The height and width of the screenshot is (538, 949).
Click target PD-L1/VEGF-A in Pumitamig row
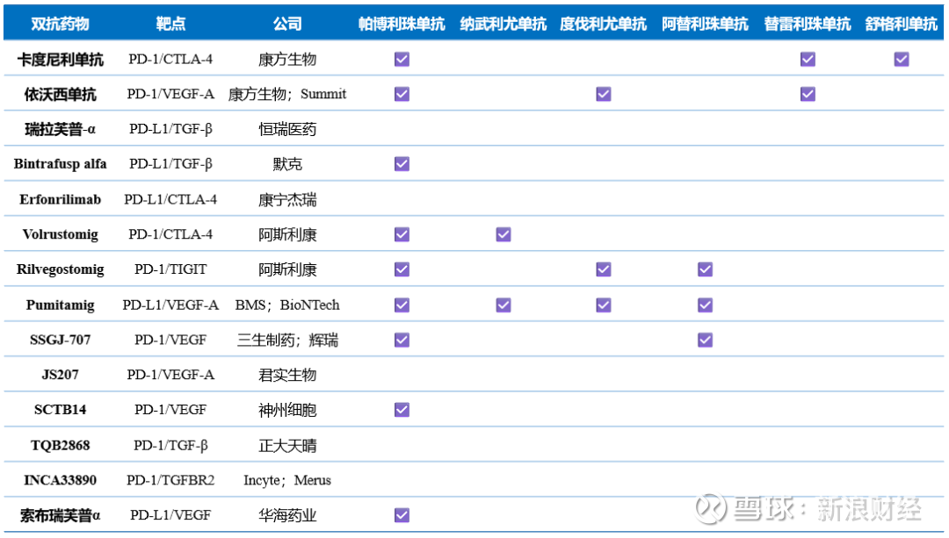[x=170, y=305]
